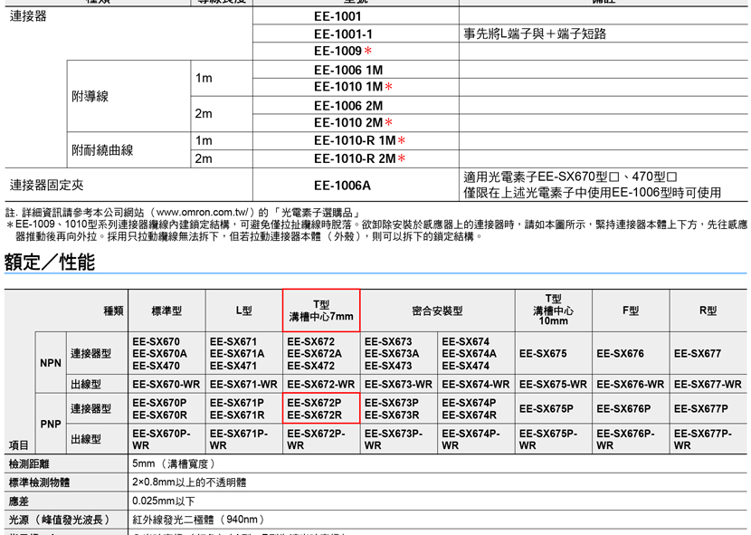Click the EE-SX674P model
Image resolution: width=751 pixels, height=535 pixels.
pos(469,403)
